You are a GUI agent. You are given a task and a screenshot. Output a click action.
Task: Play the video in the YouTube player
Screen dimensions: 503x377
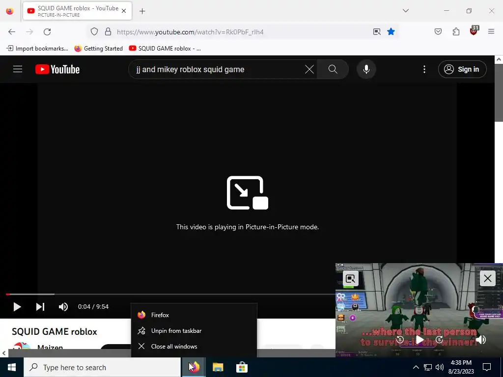tap(17, 307)
